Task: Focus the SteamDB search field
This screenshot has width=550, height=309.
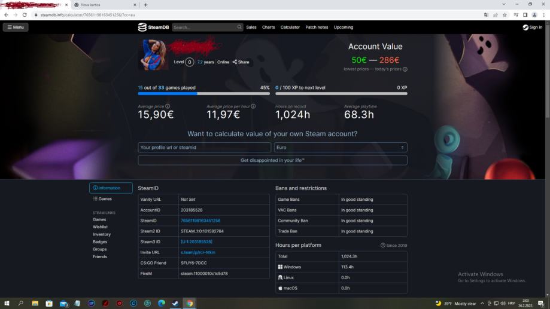Action: pos(204,27)
